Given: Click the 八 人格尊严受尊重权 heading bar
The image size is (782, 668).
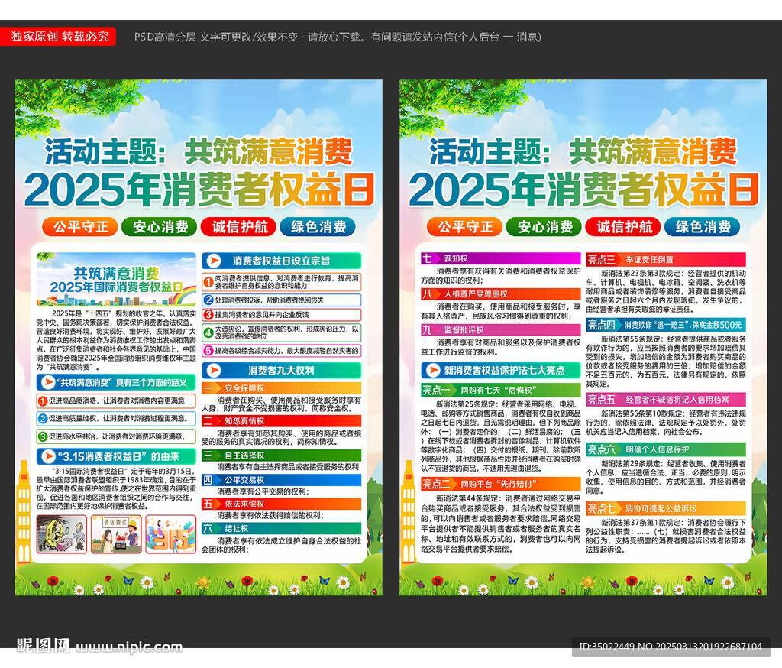Looking at the screenshot, I should (x=501, y=294).
